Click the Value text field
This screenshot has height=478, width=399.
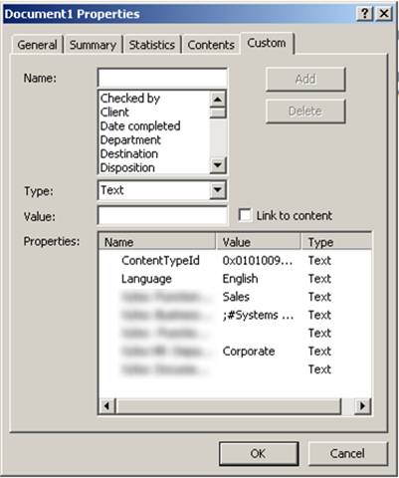tap(162, 215)
